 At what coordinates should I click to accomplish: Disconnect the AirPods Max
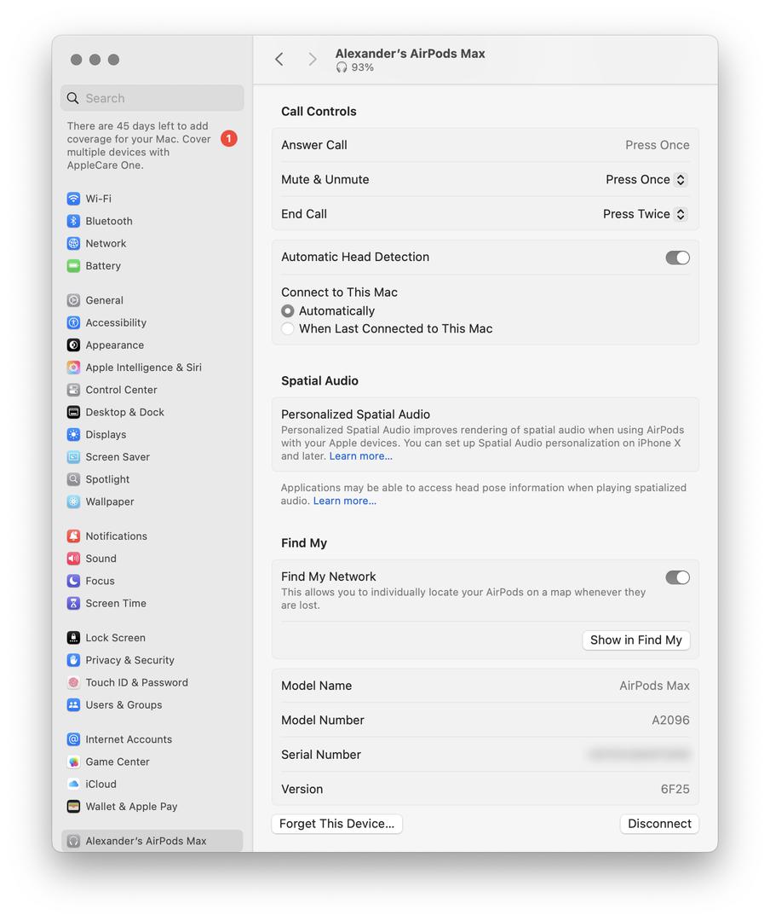[659, 824]
